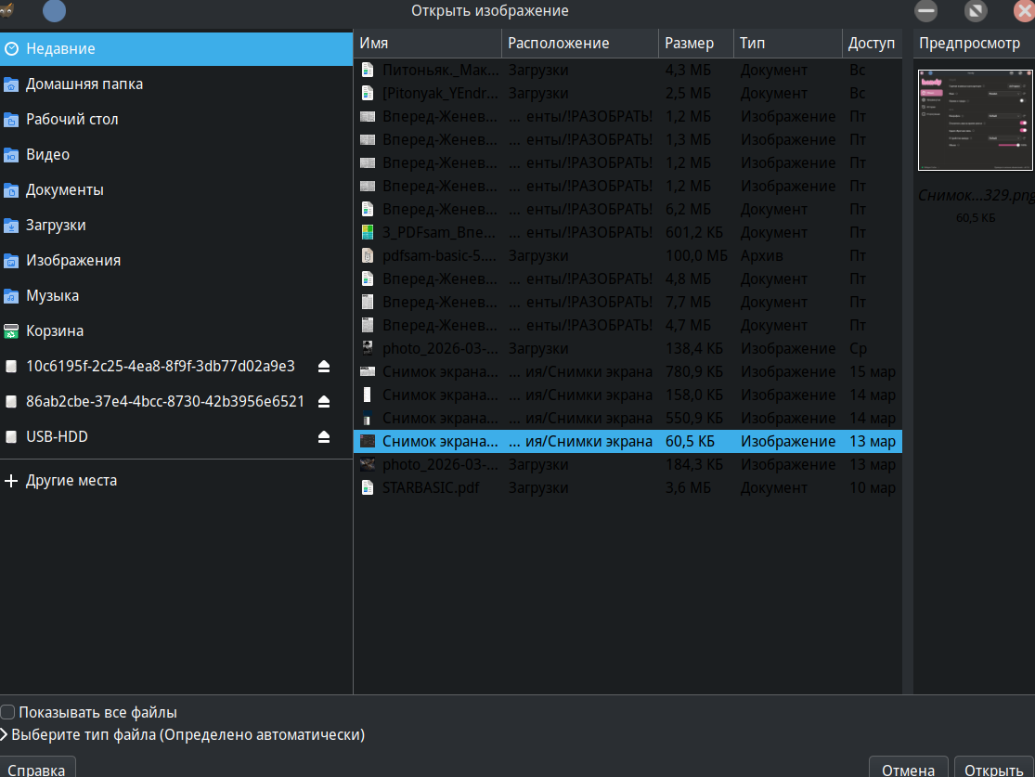Click the 15 мар access date

(873, 371)
